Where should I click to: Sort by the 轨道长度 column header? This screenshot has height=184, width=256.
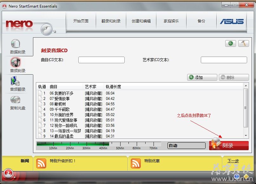pyautogui.click(x=113, y=87)
